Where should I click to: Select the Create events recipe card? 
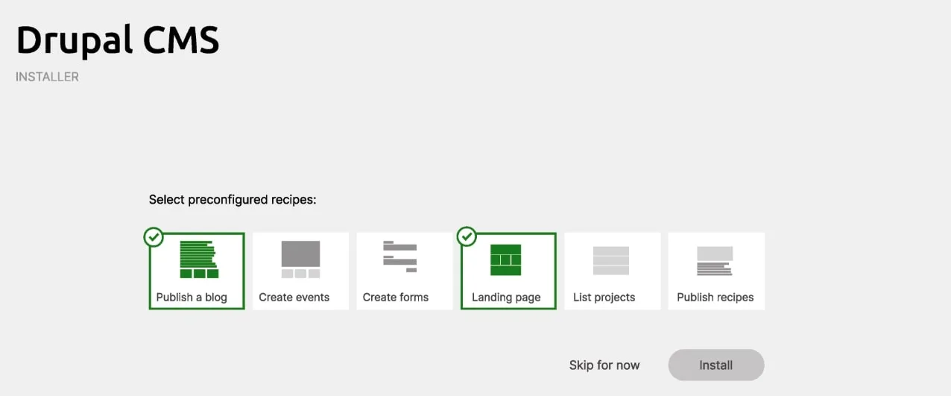[x=300, y=271]
